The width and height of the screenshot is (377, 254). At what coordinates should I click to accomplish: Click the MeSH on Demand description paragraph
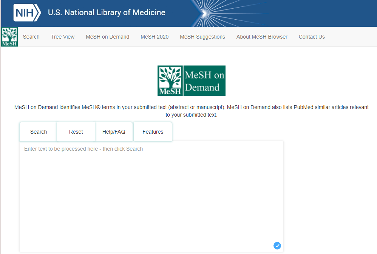click(191, 111)
